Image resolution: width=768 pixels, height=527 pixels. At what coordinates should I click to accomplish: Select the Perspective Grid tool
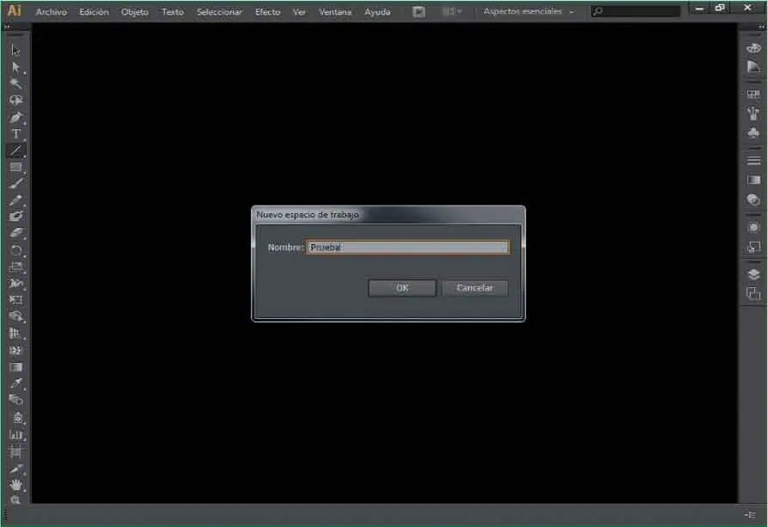click(15, 334)
